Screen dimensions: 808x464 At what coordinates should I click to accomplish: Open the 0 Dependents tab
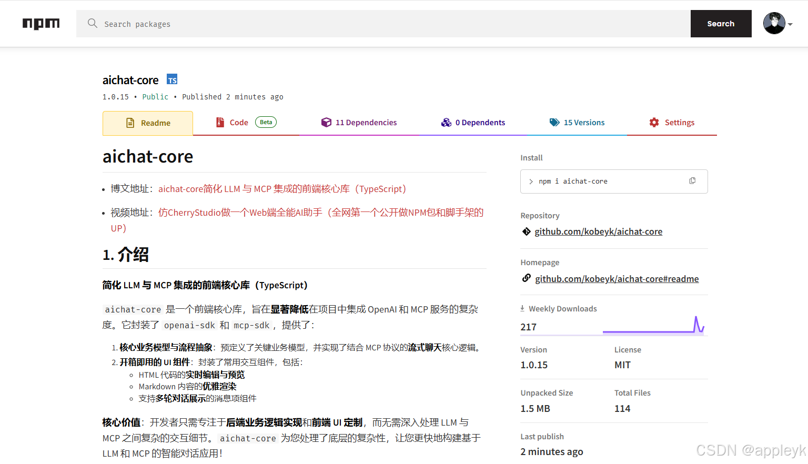473,123
